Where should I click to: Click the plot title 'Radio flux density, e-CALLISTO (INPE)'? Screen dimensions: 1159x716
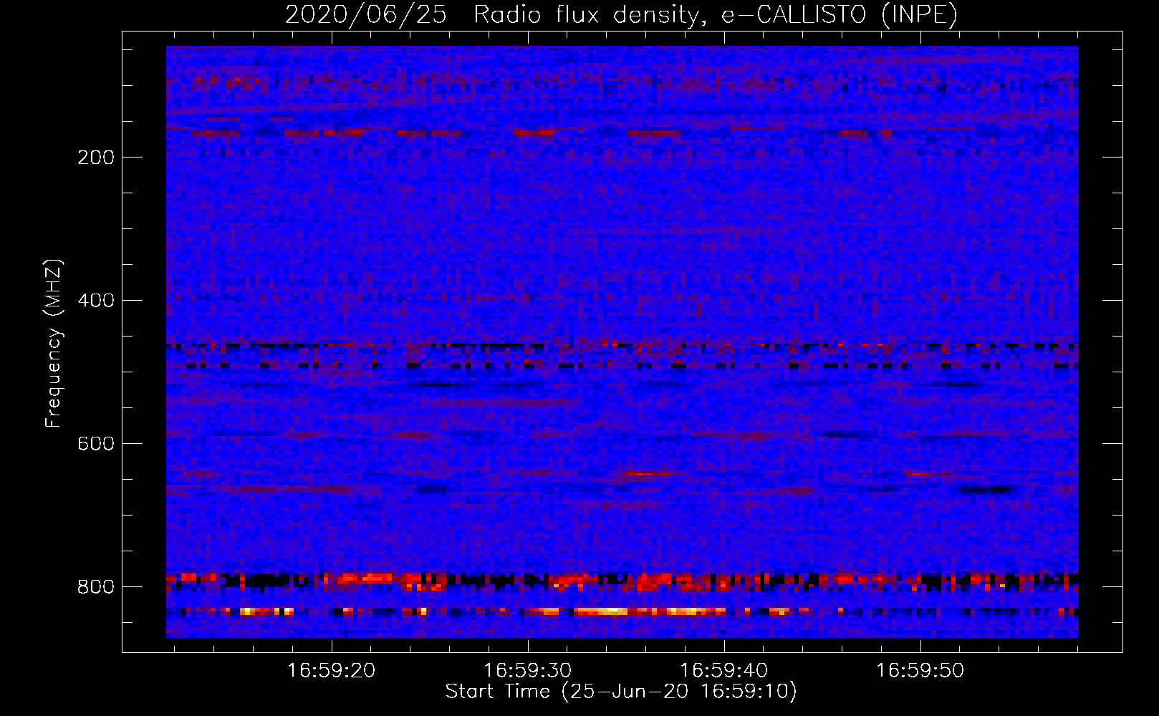(716, 15)
